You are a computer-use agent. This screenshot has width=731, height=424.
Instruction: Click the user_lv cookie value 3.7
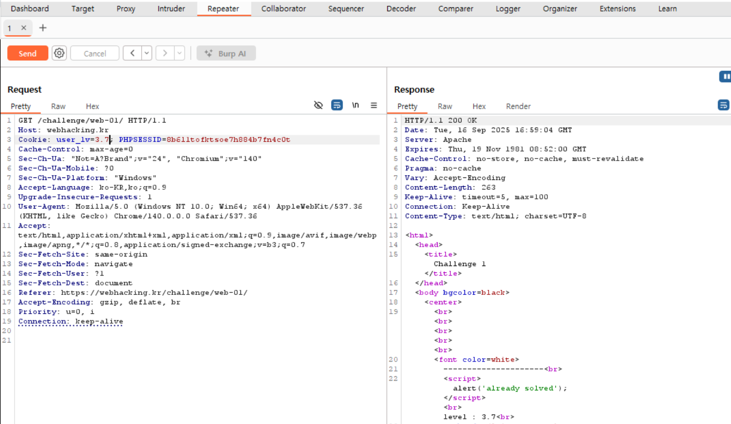pyautogui.click(x=102, y=140)
